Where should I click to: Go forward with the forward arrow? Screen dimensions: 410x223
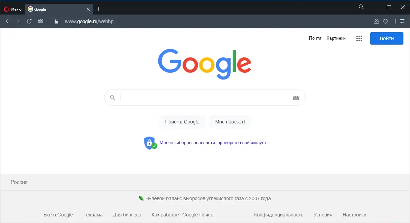click(x=18, y=21)
